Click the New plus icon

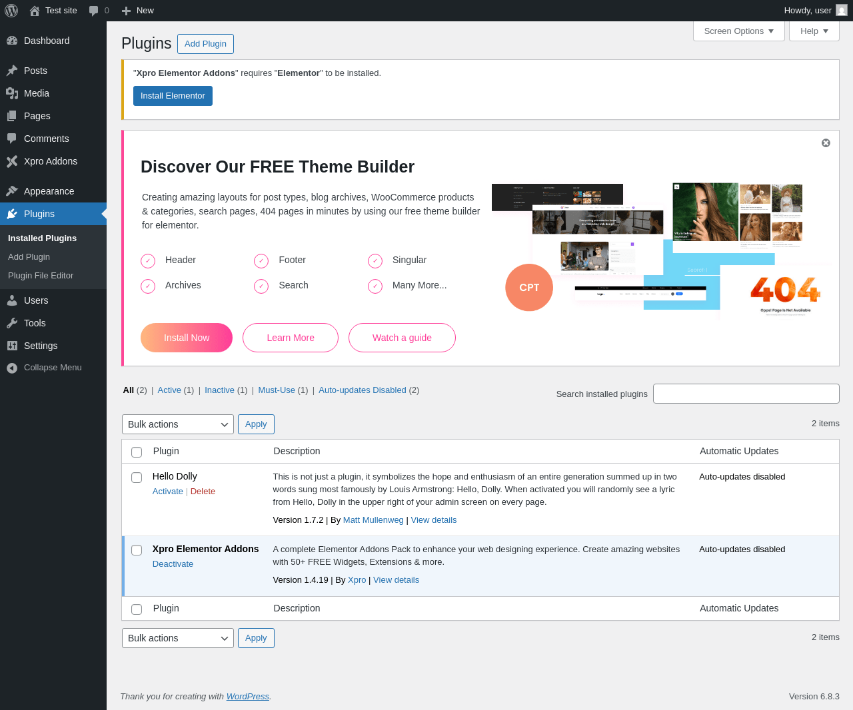tap(127, 11)
